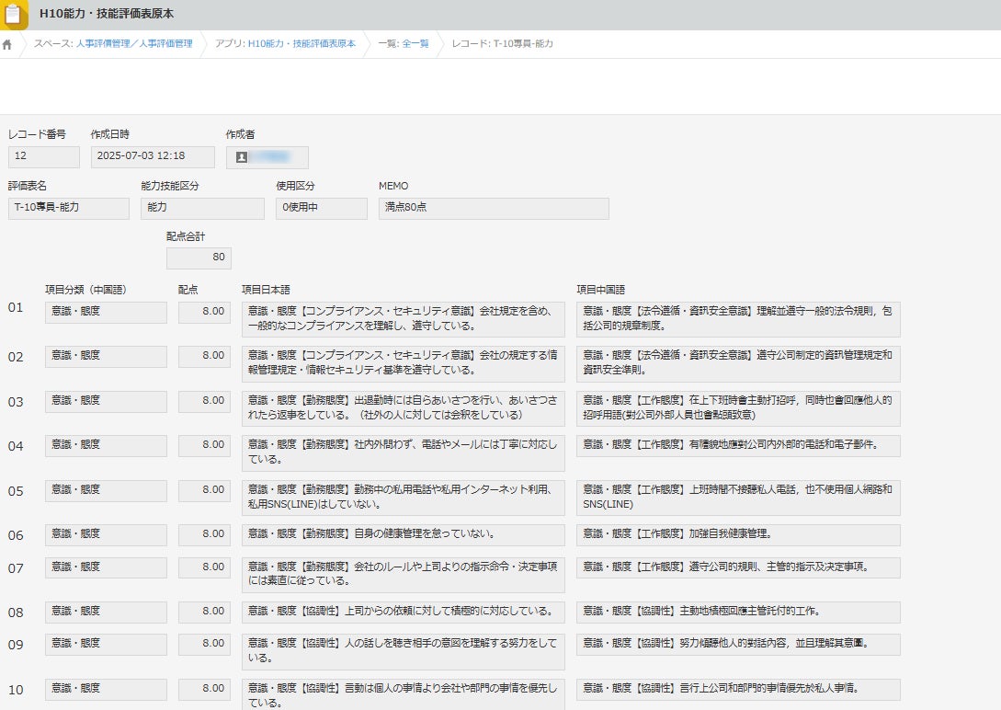This screenshot has height=710, width=1001.
Task: Click row 05 Chinese text 不接聽私人電話
Action: pyautogui.click(x=738, y=498)
